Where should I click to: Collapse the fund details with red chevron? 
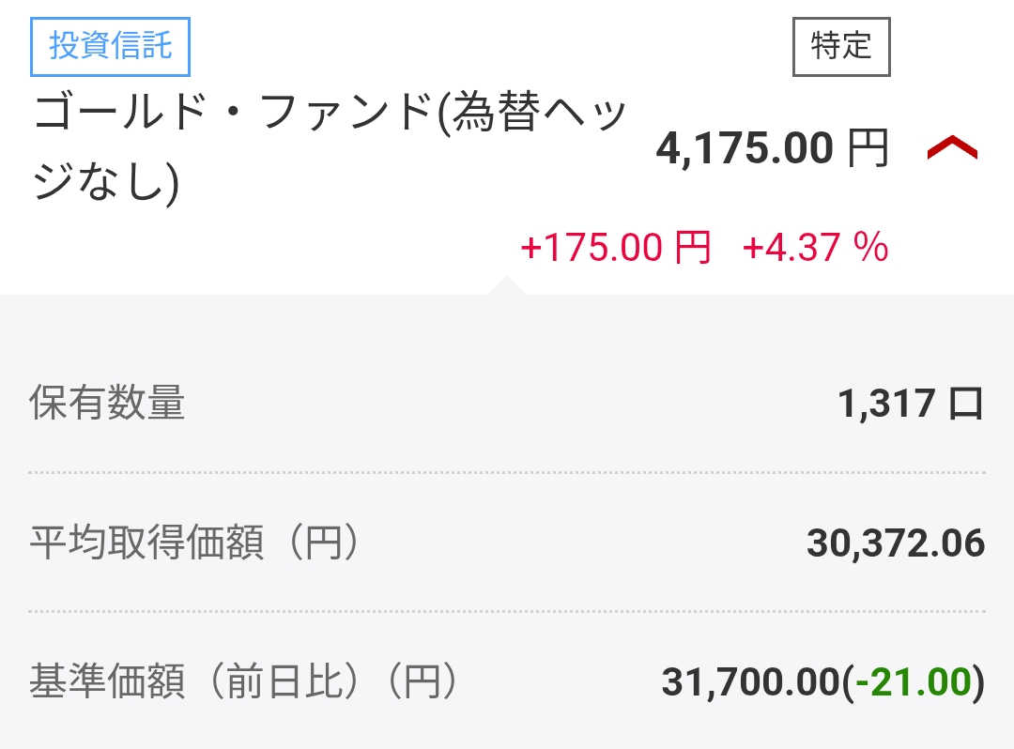tap(952, 148)
